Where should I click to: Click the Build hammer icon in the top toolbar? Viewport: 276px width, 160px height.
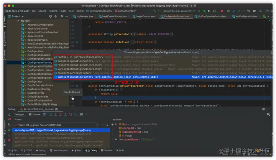[x=154, y=11]
